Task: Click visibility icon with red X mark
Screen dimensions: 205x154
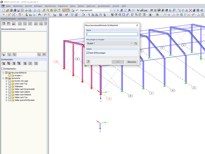Action: [x=9, y=63]
